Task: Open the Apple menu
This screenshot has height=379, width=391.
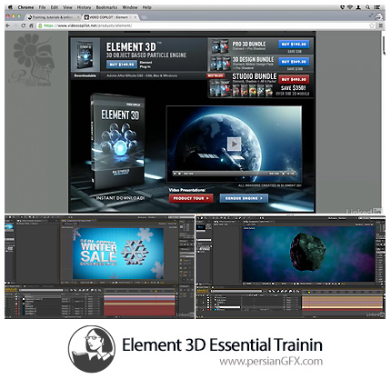Action: click(11, 7)
